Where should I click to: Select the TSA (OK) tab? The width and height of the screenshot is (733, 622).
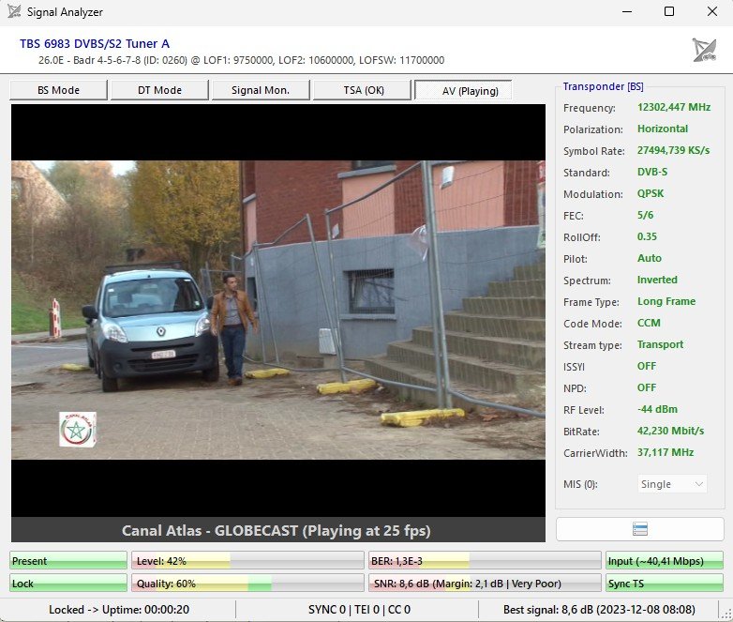point(362,90)
